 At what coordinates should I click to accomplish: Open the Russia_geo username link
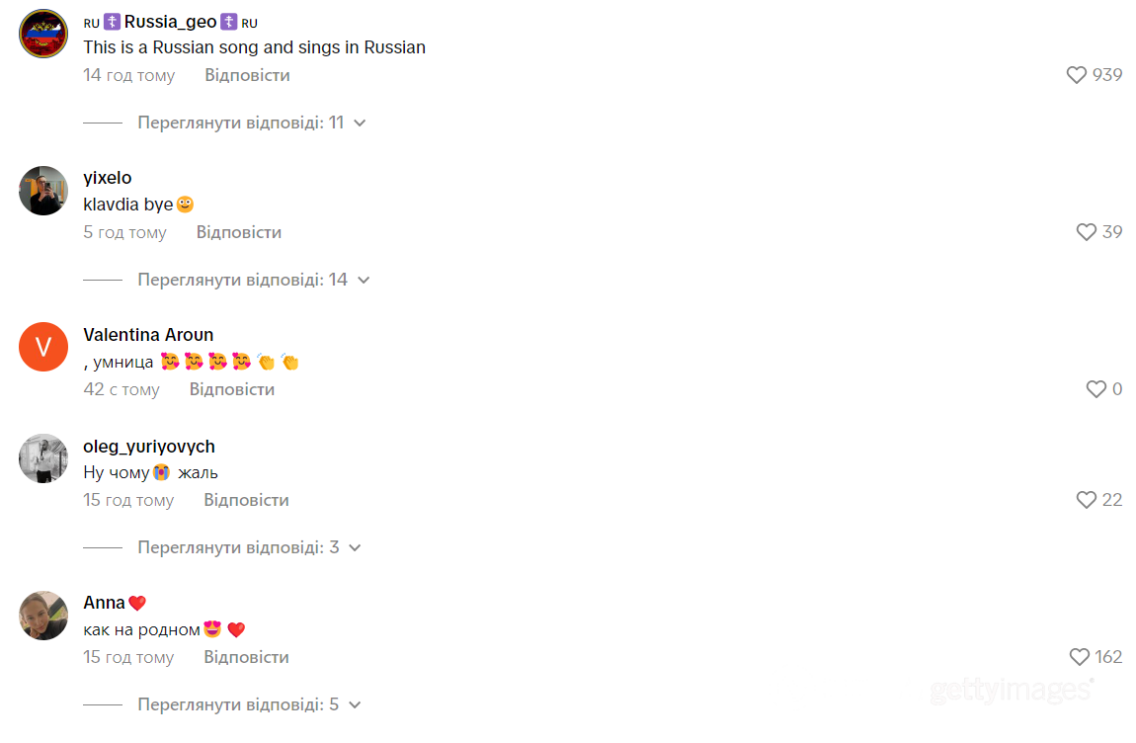coord(170,23)
